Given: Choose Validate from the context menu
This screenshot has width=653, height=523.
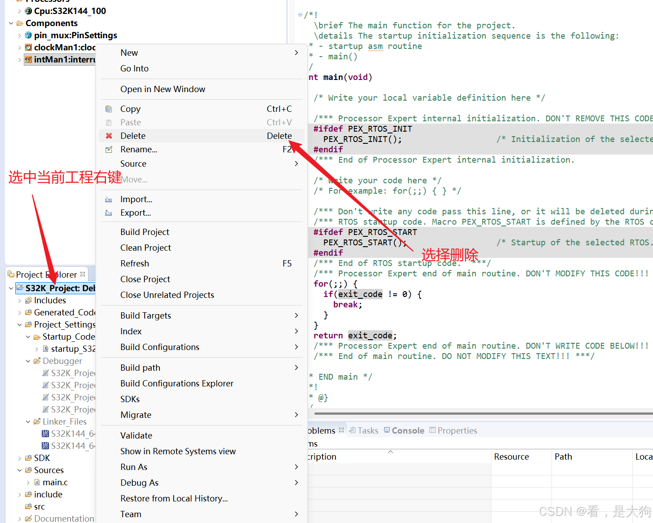Looking at the screenshot, I should (x=202, y=435).
